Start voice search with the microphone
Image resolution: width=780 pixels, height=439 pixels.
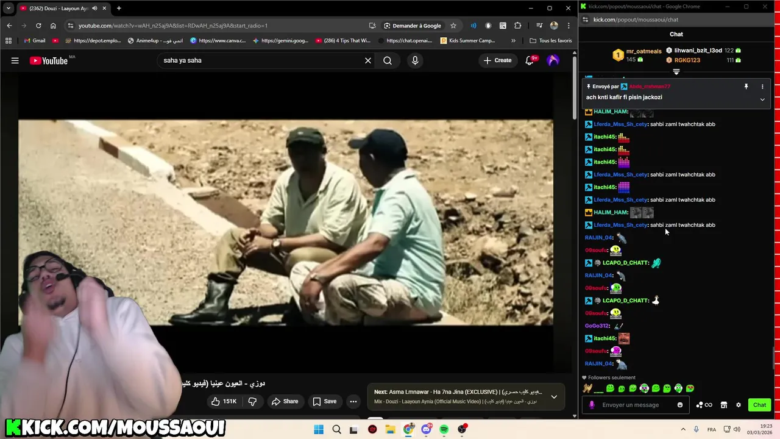pyautogui.click(x=415, y=60)
